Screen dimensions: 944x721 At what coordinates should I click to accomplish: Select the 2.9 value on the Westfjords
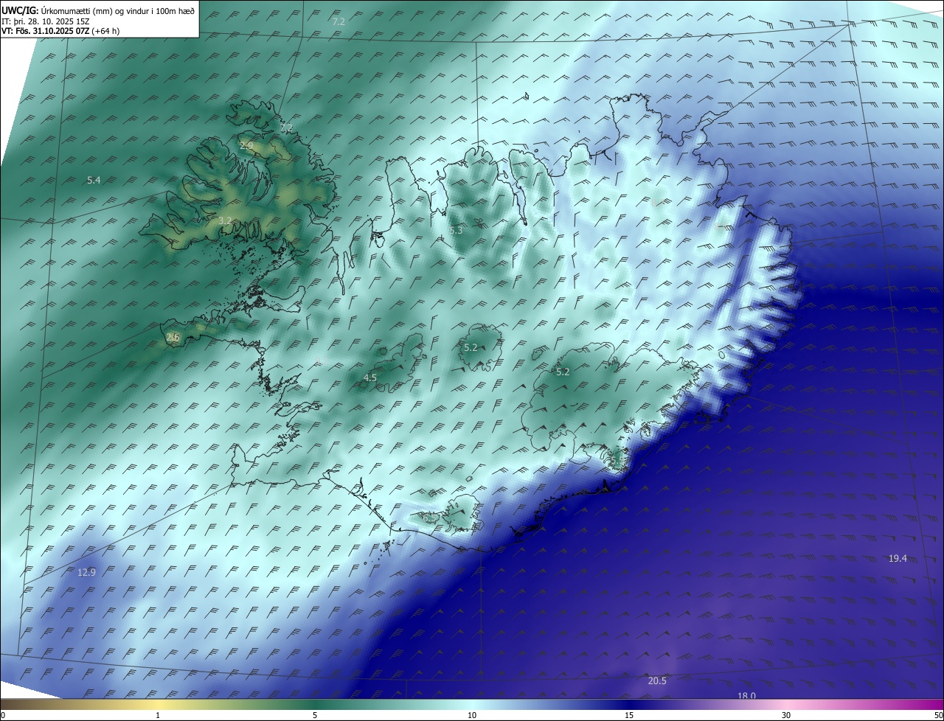click(x=246, y=145)
